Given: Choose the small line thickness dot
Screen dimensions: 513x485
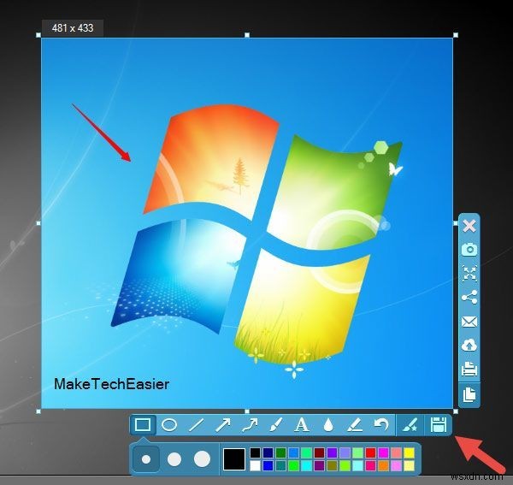Looking at the screenshot, I should click(x=146, y=459).
